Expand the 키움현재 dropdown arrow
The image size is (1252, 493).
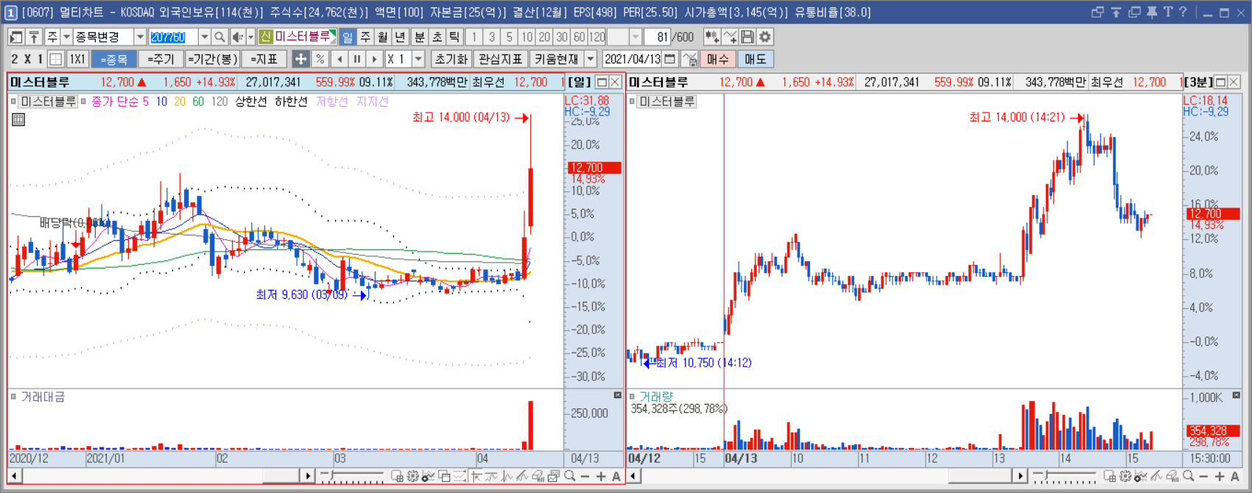click(x=591, y=59)
